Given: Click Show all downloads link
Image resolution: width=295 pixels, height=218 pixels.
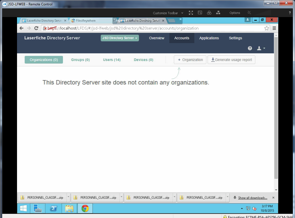Looking at the screenshot, I should coord(253,198).
